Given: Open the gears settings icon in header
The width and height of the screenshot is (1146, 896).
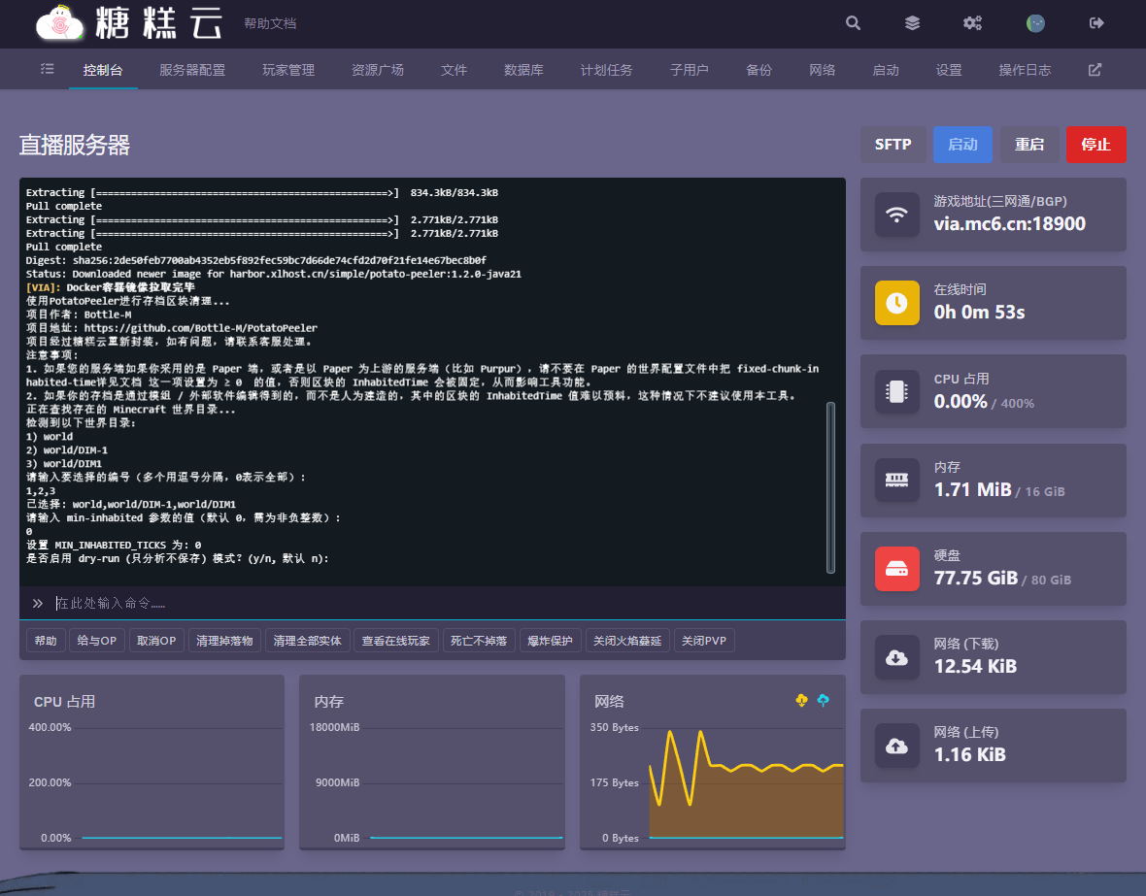Looking at the screenshot, I should click(972, 23).
